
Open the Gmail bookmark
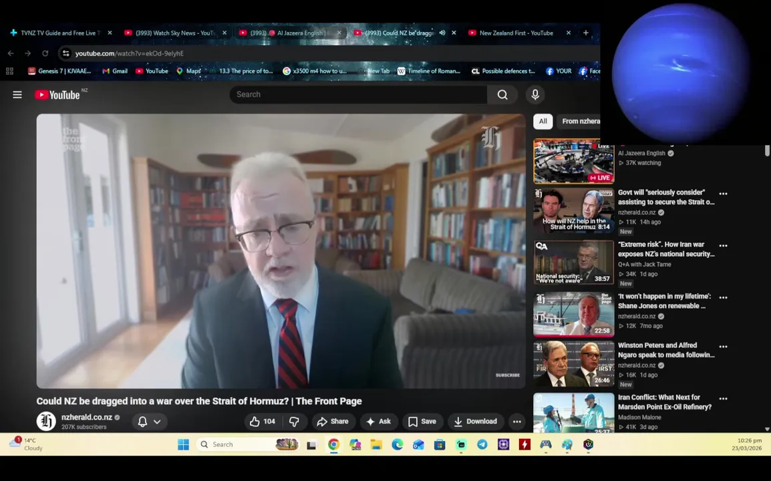coord(115,71)
